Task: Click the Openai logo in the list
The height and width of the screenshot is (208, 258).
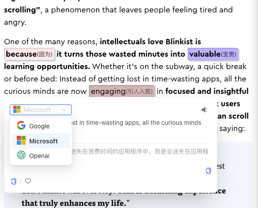Action: click(x=21, y=155)
